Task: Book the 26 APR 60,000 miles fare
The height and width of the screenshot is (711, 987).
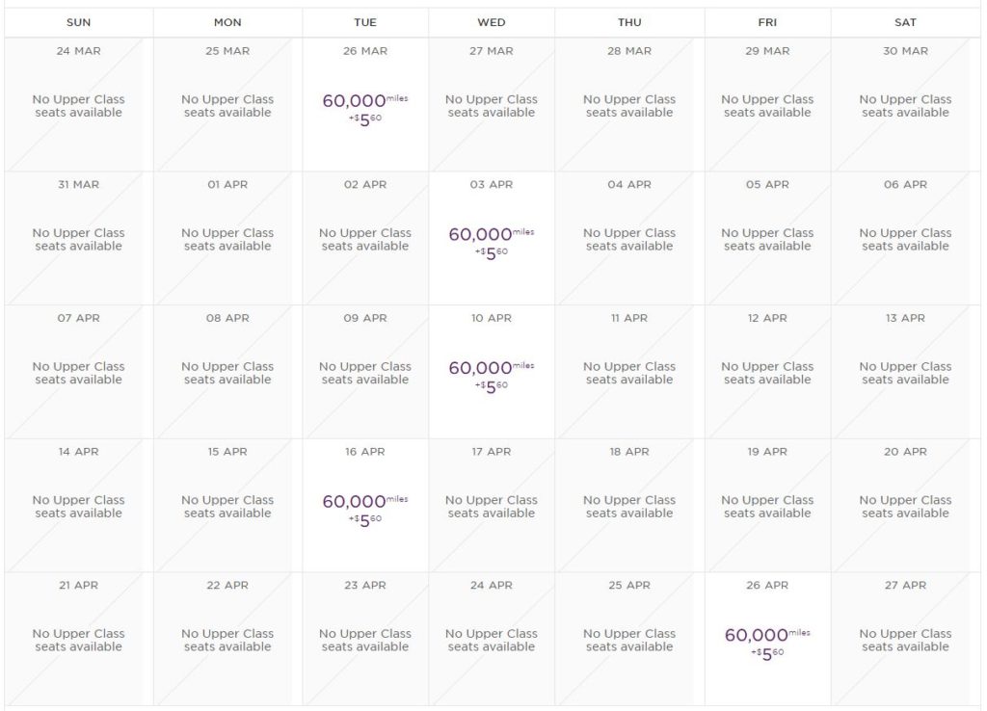Action: pyautogui.click(x=767, y=641)
